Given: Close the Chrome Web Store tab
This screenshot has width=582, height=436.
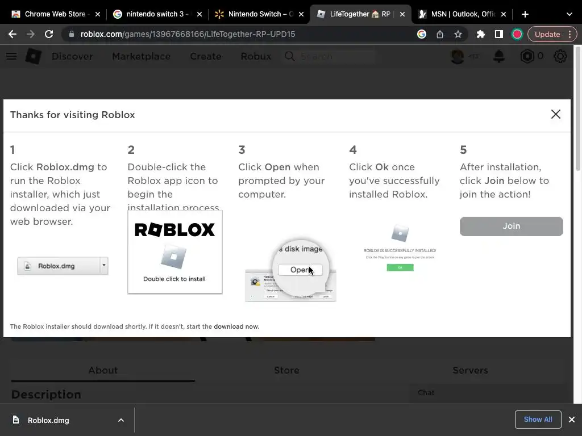Looking at the screenshot, I should pos(98,14).
